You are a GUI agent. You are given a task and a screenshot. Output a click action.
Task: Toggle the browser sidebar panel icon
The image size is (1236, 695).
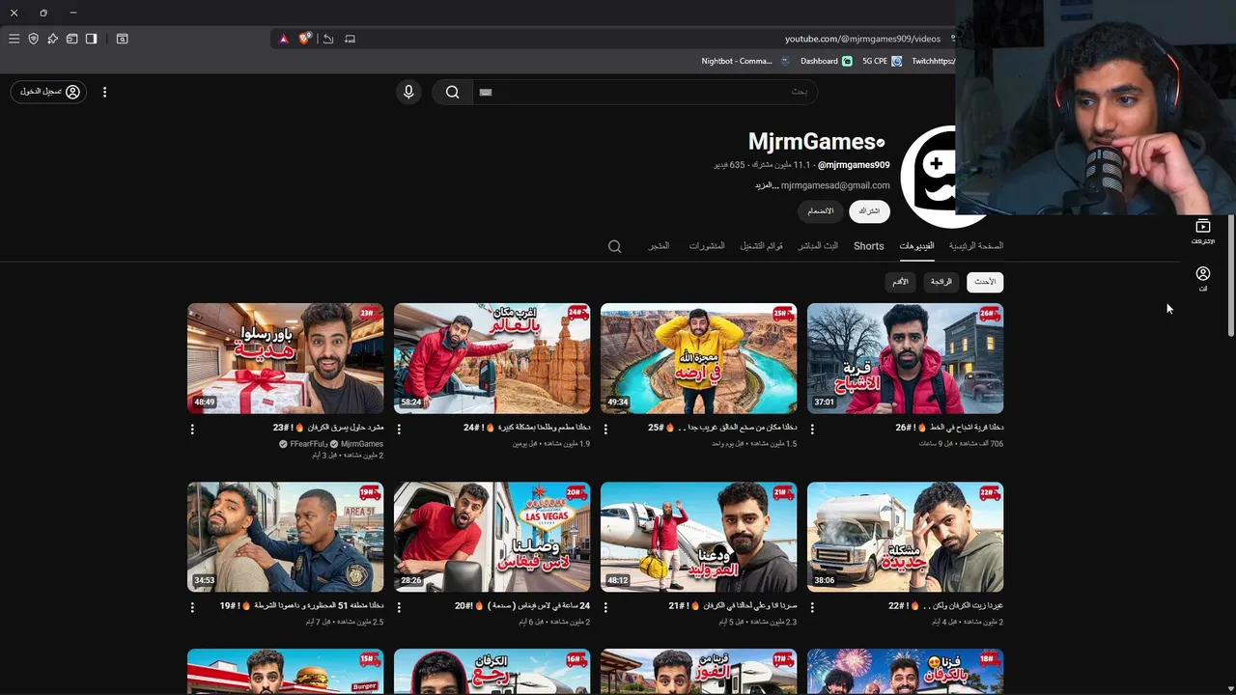(91, 39)
